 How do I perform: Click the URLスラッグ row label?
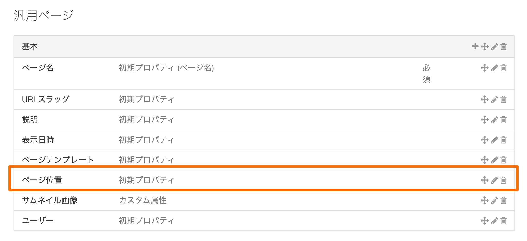tap(46, 99)
